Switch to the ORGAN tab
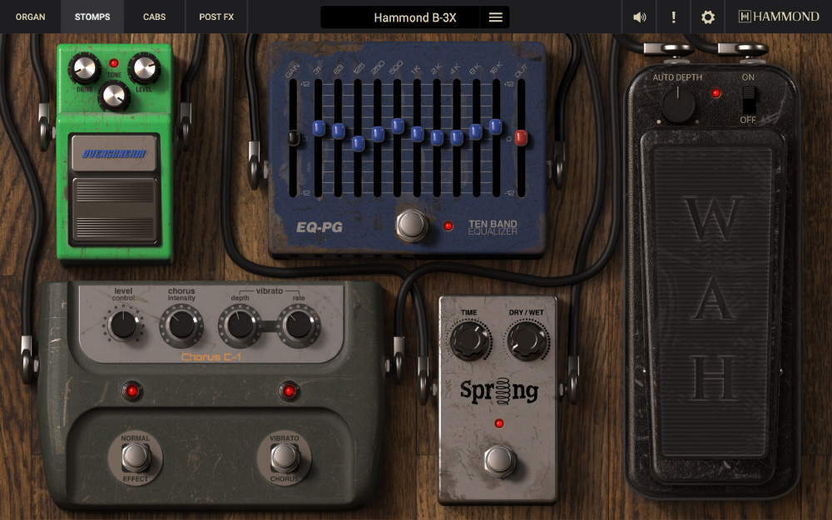This screenshot has height=520, width=832. 30,17
